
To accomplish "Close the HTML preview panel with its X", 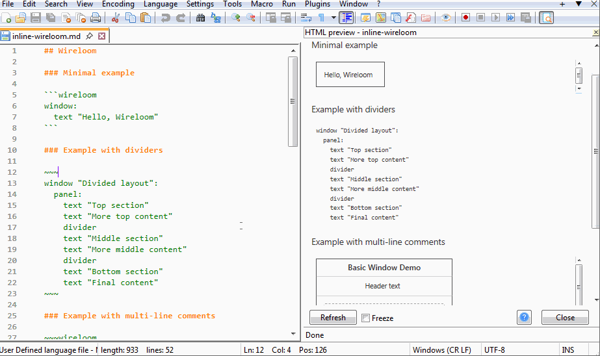I will [x=595, y=32].
